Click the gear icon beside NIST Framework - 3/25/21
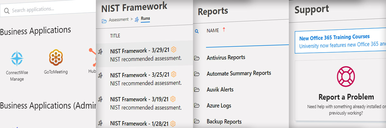Image resolution: width=386 pixels, height=128 pixels. (174, 74)
